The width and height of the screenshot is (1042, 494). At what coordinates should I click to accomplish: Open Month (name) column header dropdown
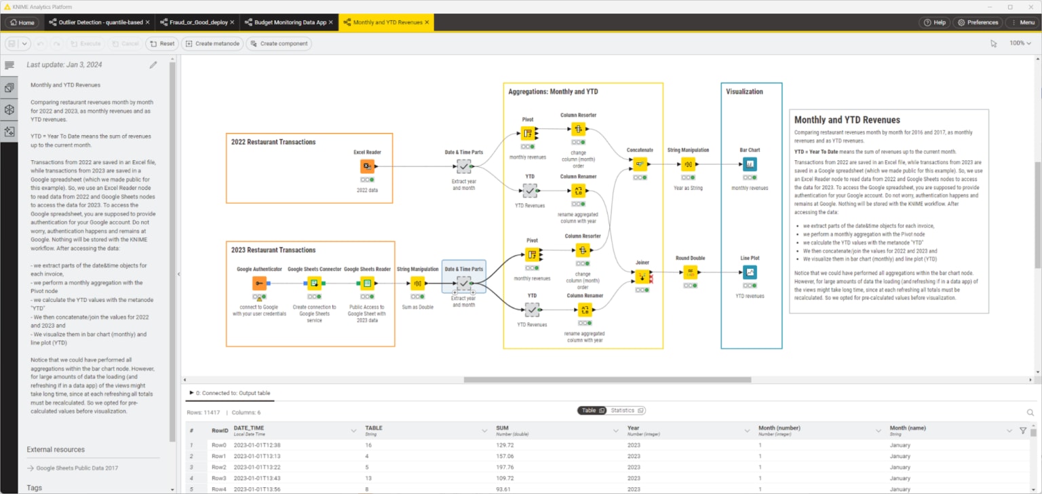click(1009, 431)
